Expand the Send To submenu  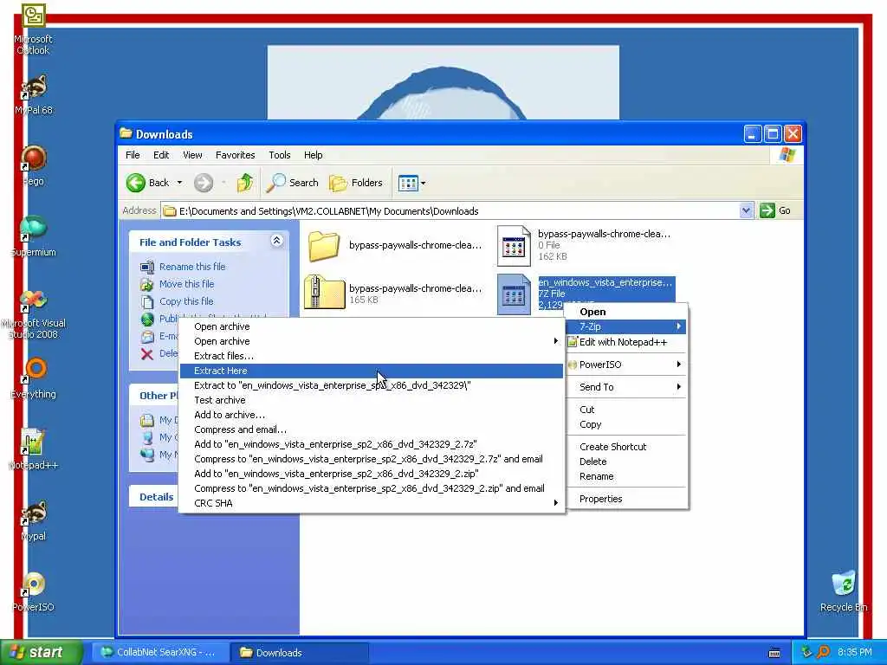(626, 387)
